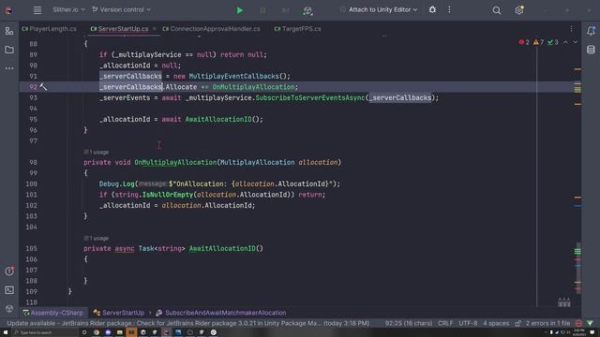600x337 pixels.
Task: Click the async keyword on line 105
Action: point(125,248)
